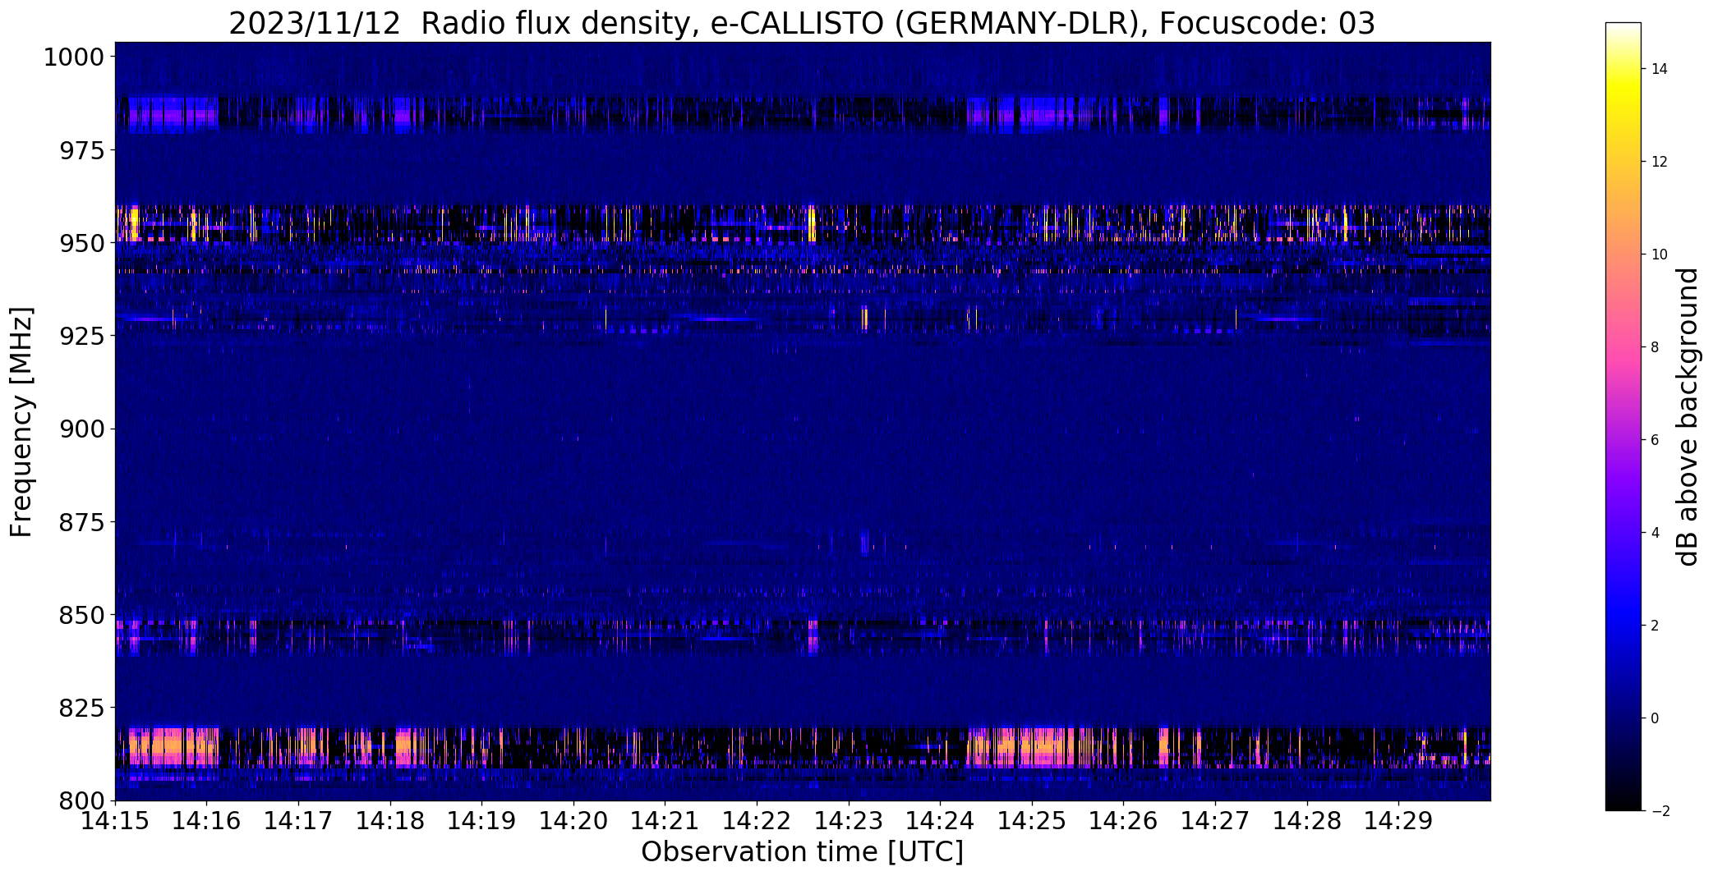
Task: Click the colorbar tick value 0
Action: (1655, 718)
